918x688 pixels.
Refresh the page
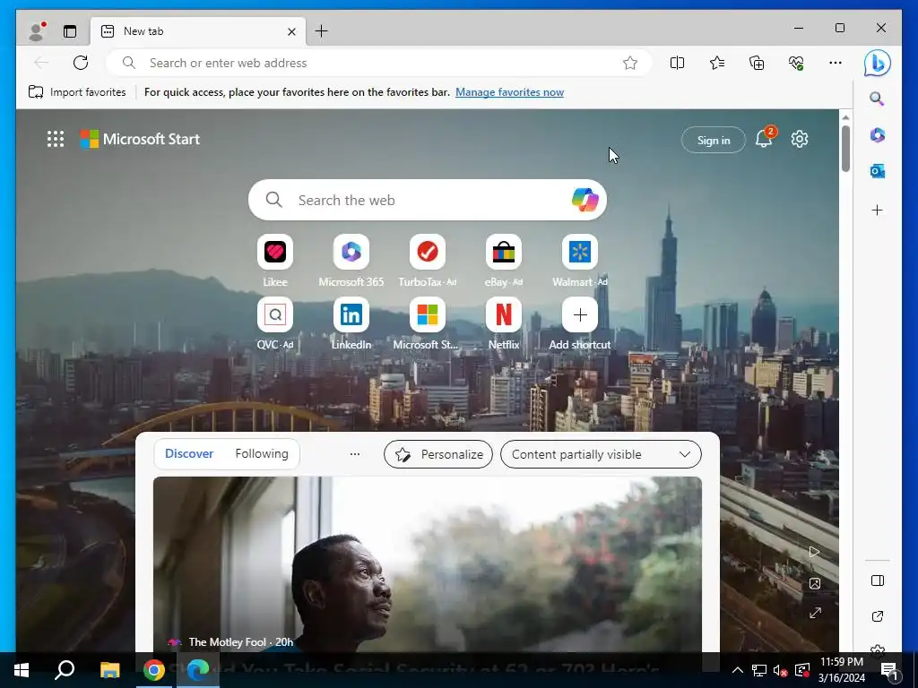click(81, 63)
